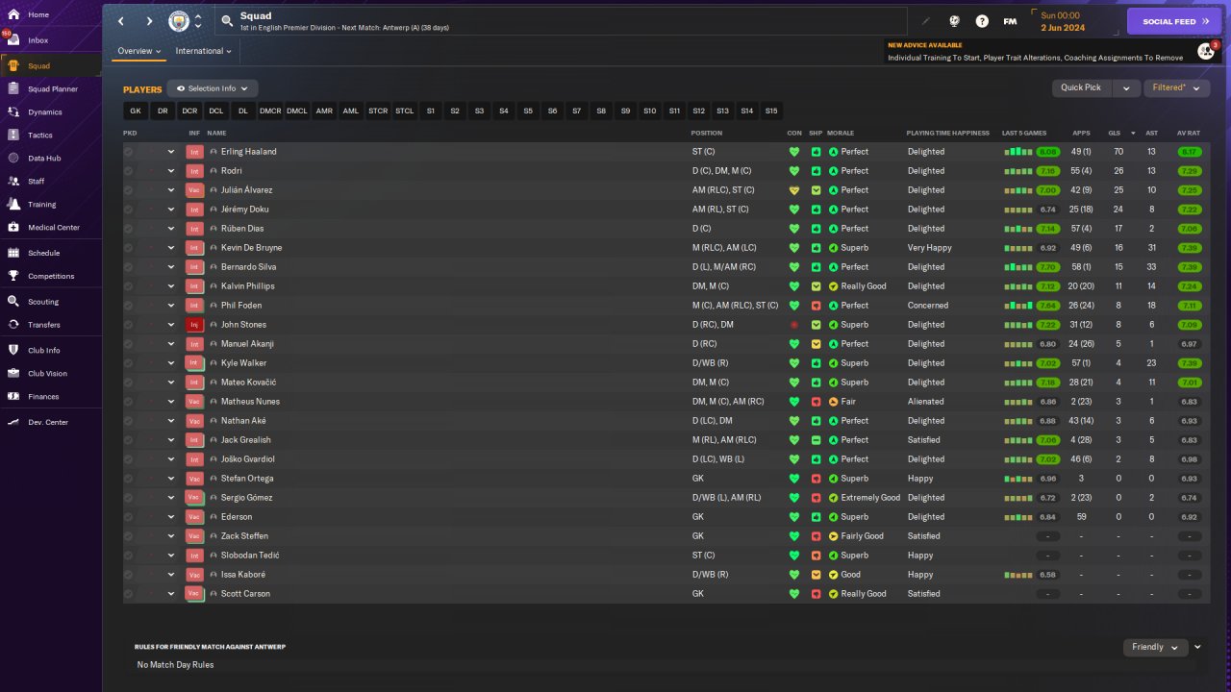Open the Friendly match rules dropdown
The height and width of the screenshot is (692, 1231).
[1155, 647]
